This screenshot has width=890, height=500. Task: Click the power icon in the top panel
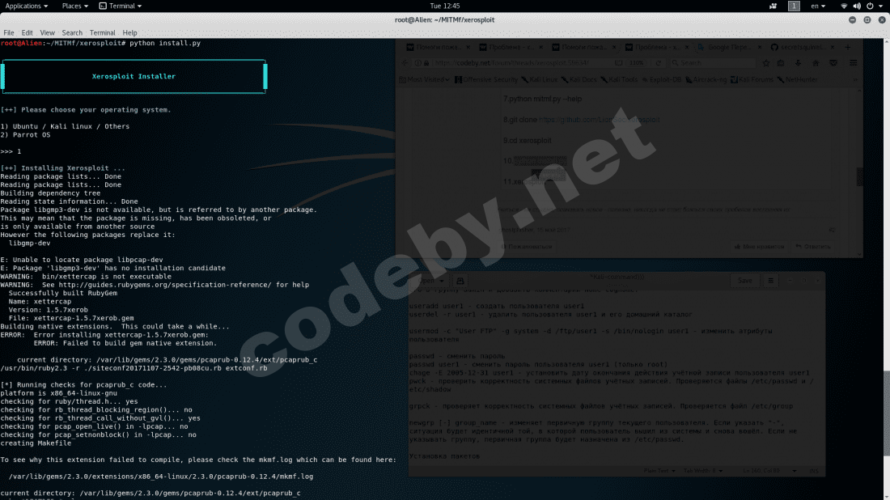pyautogui.click(x=870, y=6)
